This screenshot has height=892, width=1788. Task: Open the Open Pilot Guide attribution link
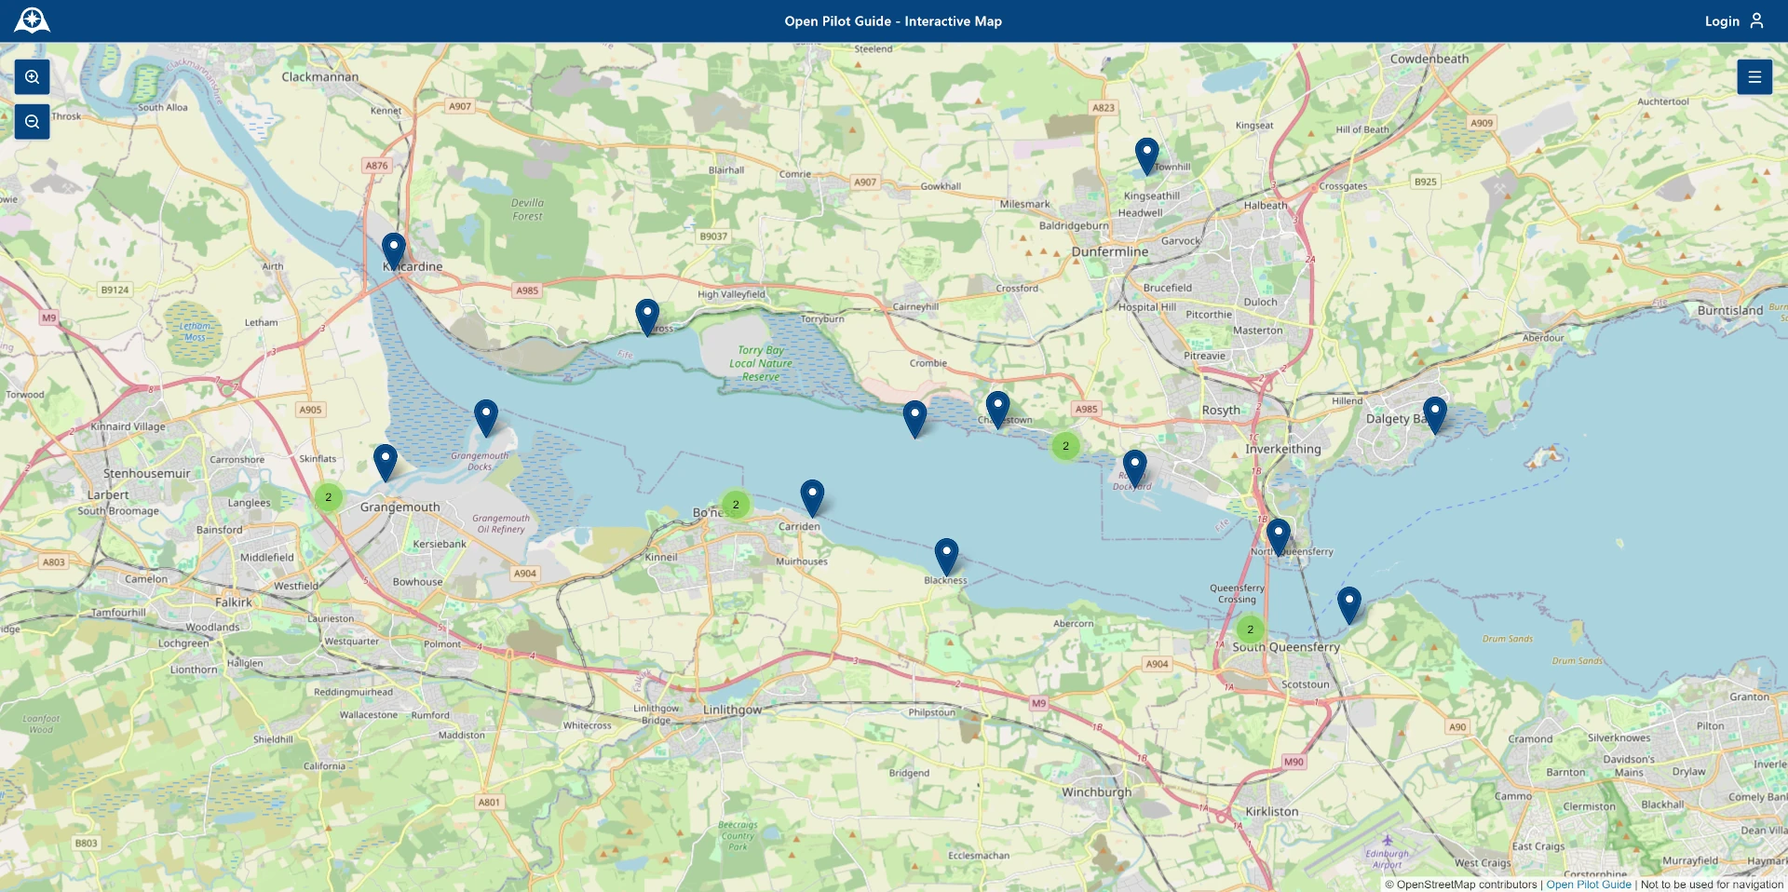pos(1588,885)
